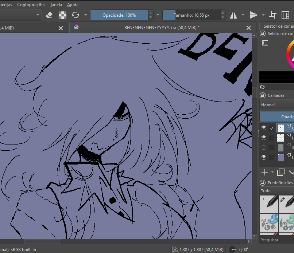Click the canvas scroll-up arrow

[x=254, y=35]
